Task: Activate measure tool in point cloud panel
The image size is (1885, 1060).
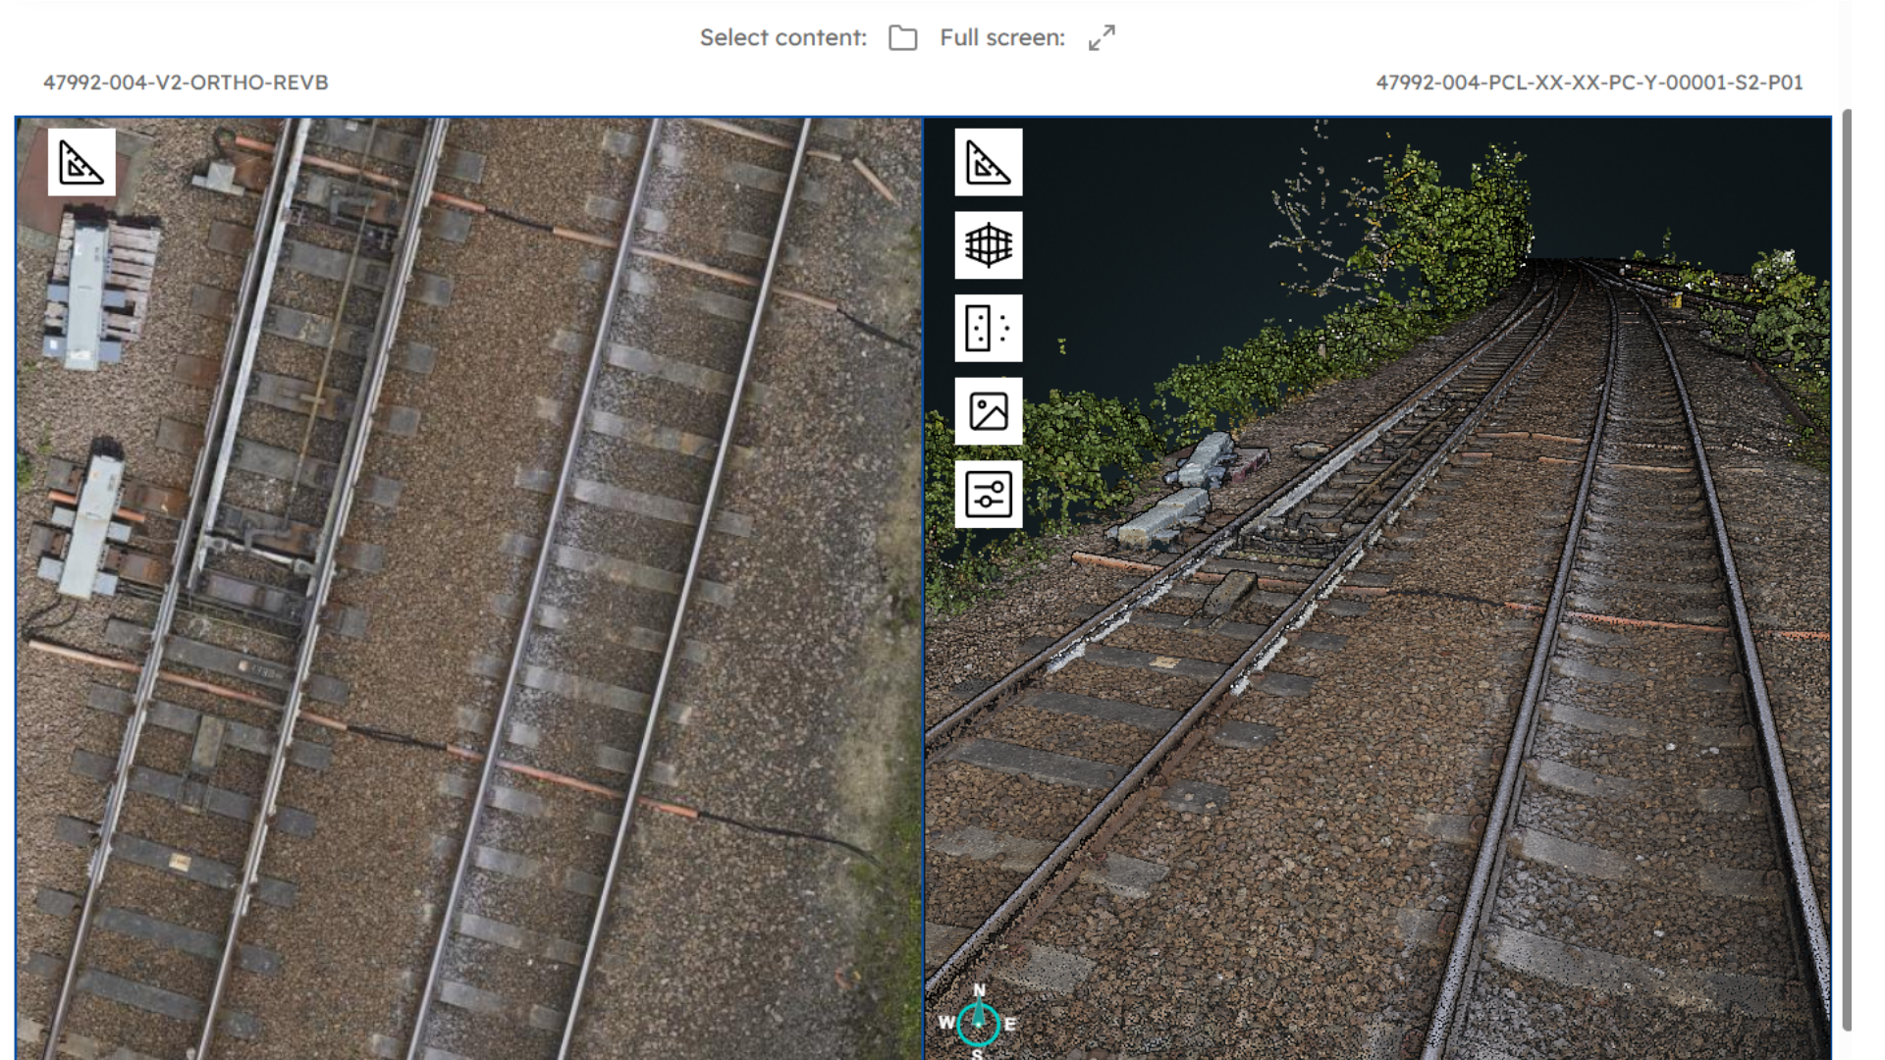Action: [988, 163]
